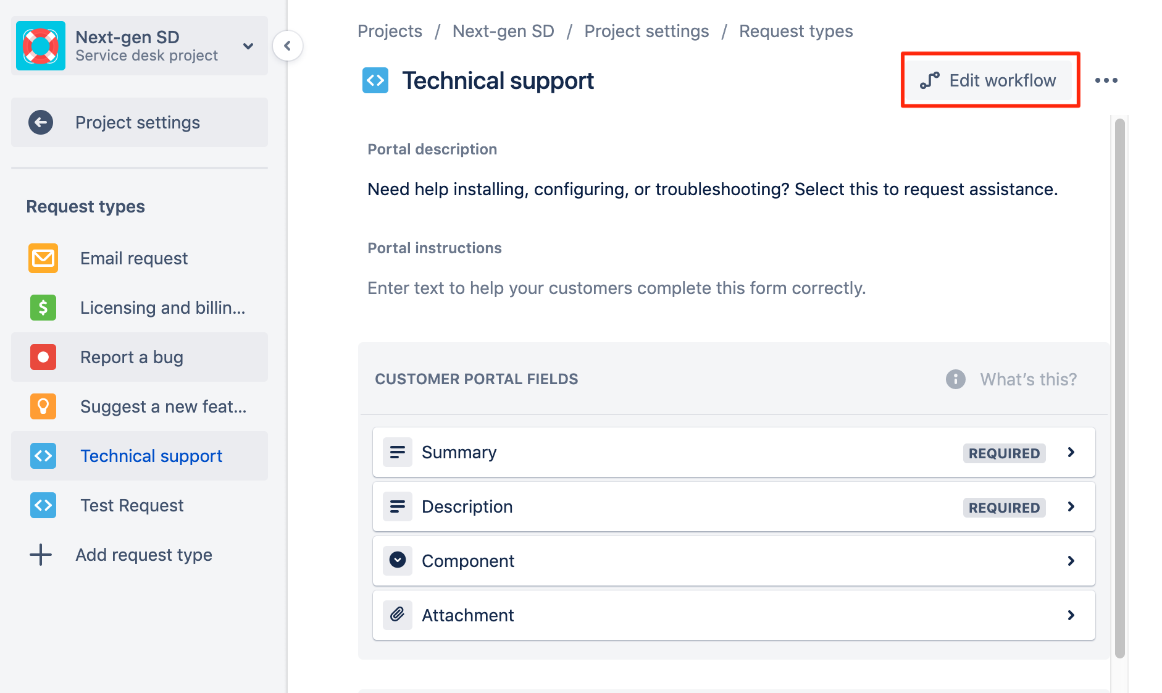This screenshot has width=1162, height=693.
Task: Open the Next-gen SD project dropdown
Action: click(x=248, y=46)
